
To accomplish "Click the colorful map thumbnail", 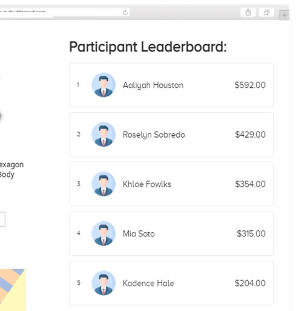I will click(x=13, y=290).
